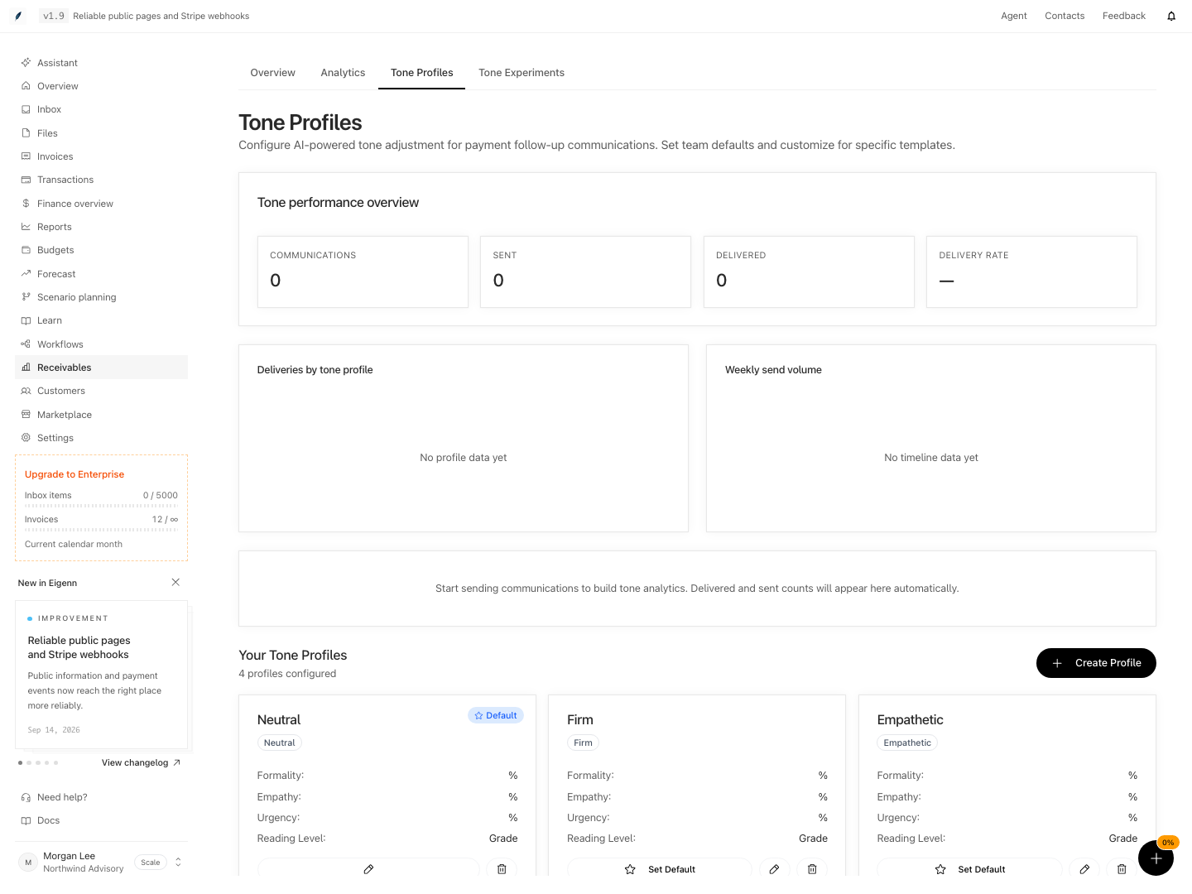1192x894 pixels.
Task: Open notifications bell icon
Action: (x=1171, y=16)
